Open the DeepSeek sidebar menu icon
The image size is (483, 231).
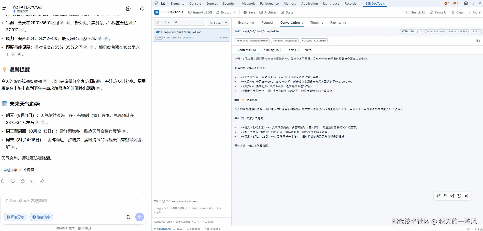click(4, 9)
